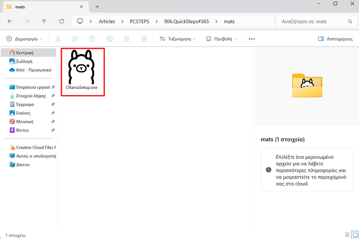Screen dimensions: 359x239
Task: Expand chevron after Articles in path
Action: (122, 22)
